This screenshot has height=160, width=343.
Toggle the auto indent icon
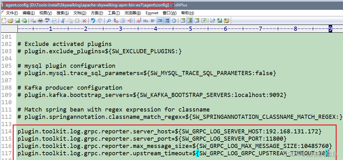click(x=160, y=21)
